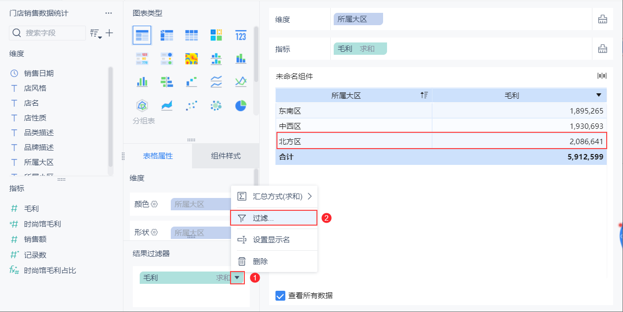This screenshot has width=623, height=312.
Task: Clear the 维度 row with its eraser icon
Action: pos(602,19)
